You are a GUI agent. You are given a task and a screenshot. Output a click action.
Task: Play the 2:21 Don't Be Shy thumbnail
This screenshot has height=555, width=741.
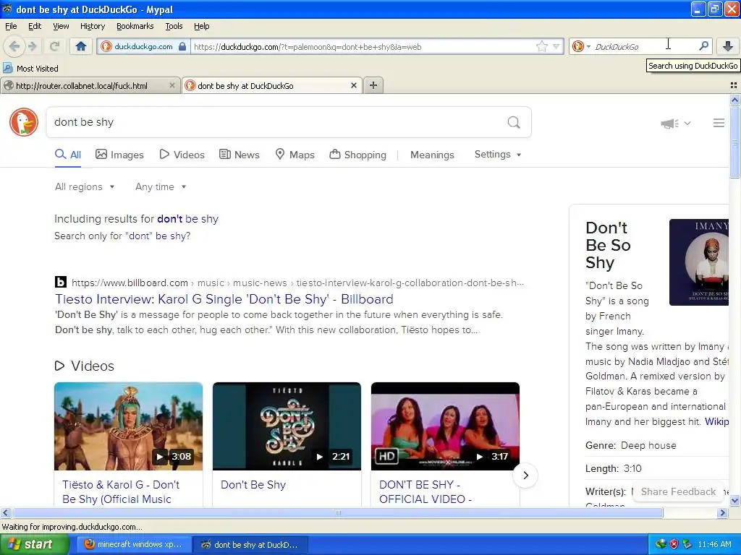[287, 426]
